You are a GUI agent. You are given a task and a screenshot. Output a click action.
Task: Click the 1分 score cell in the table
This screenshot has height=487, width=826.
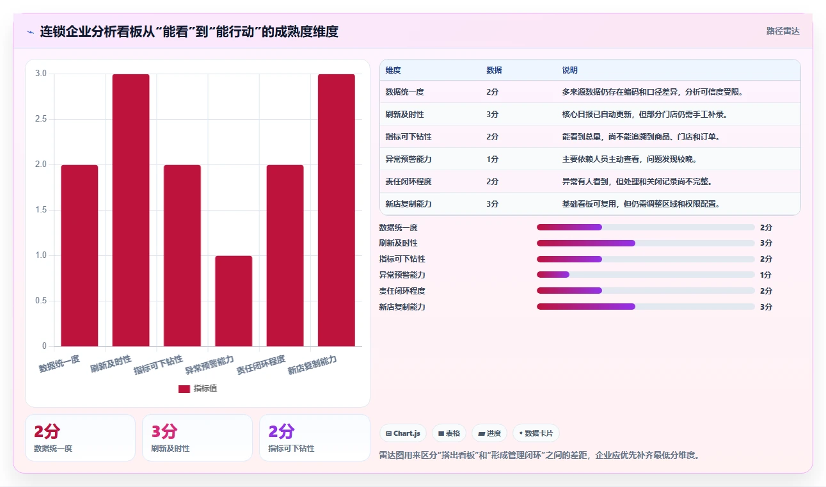[x=492, y=159]
